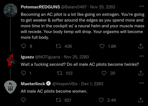Retweet Iguazu's tweet with 102 retweets
This screenshot has width=148, height=106.
[60, 73]
